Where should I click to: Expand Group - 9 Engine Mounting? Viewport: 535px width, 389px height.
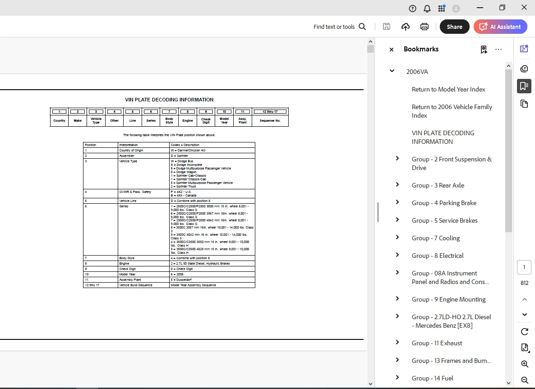pos(397,299)
